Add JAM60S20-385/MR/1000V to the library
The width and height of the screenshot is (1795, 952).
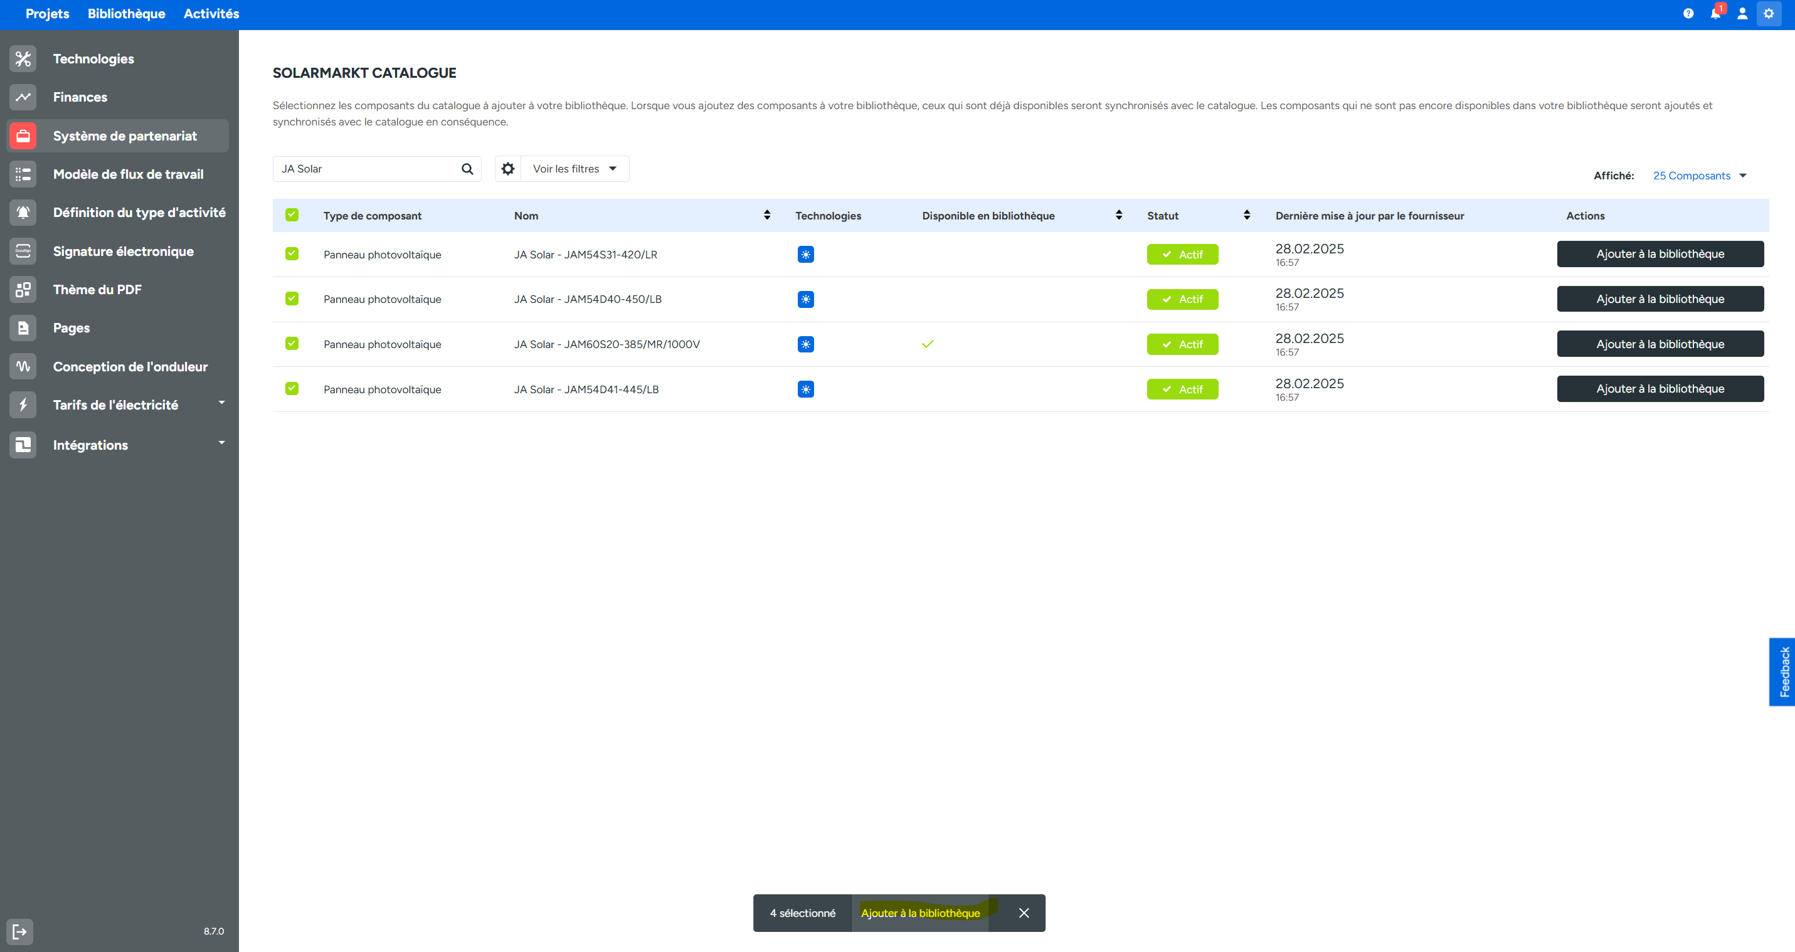1660,344
